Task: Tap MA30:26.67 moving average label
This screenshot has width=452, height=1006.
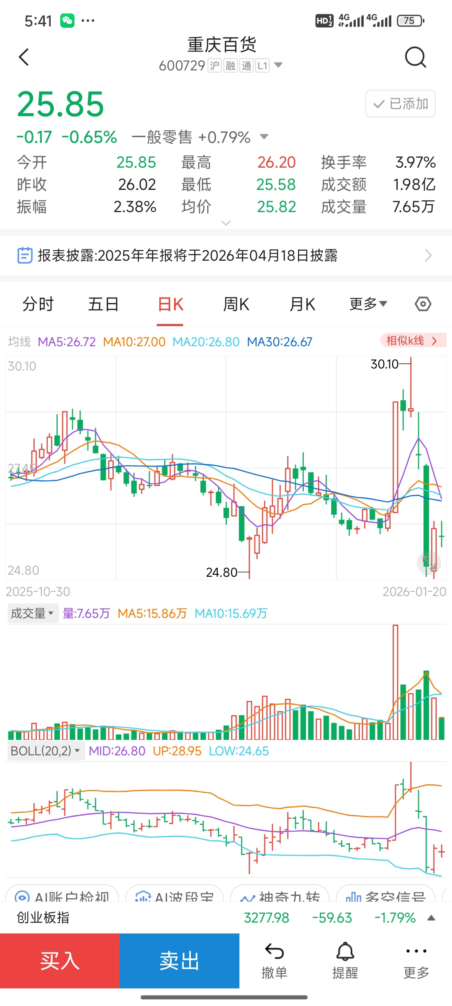Action: coord(280,342)
